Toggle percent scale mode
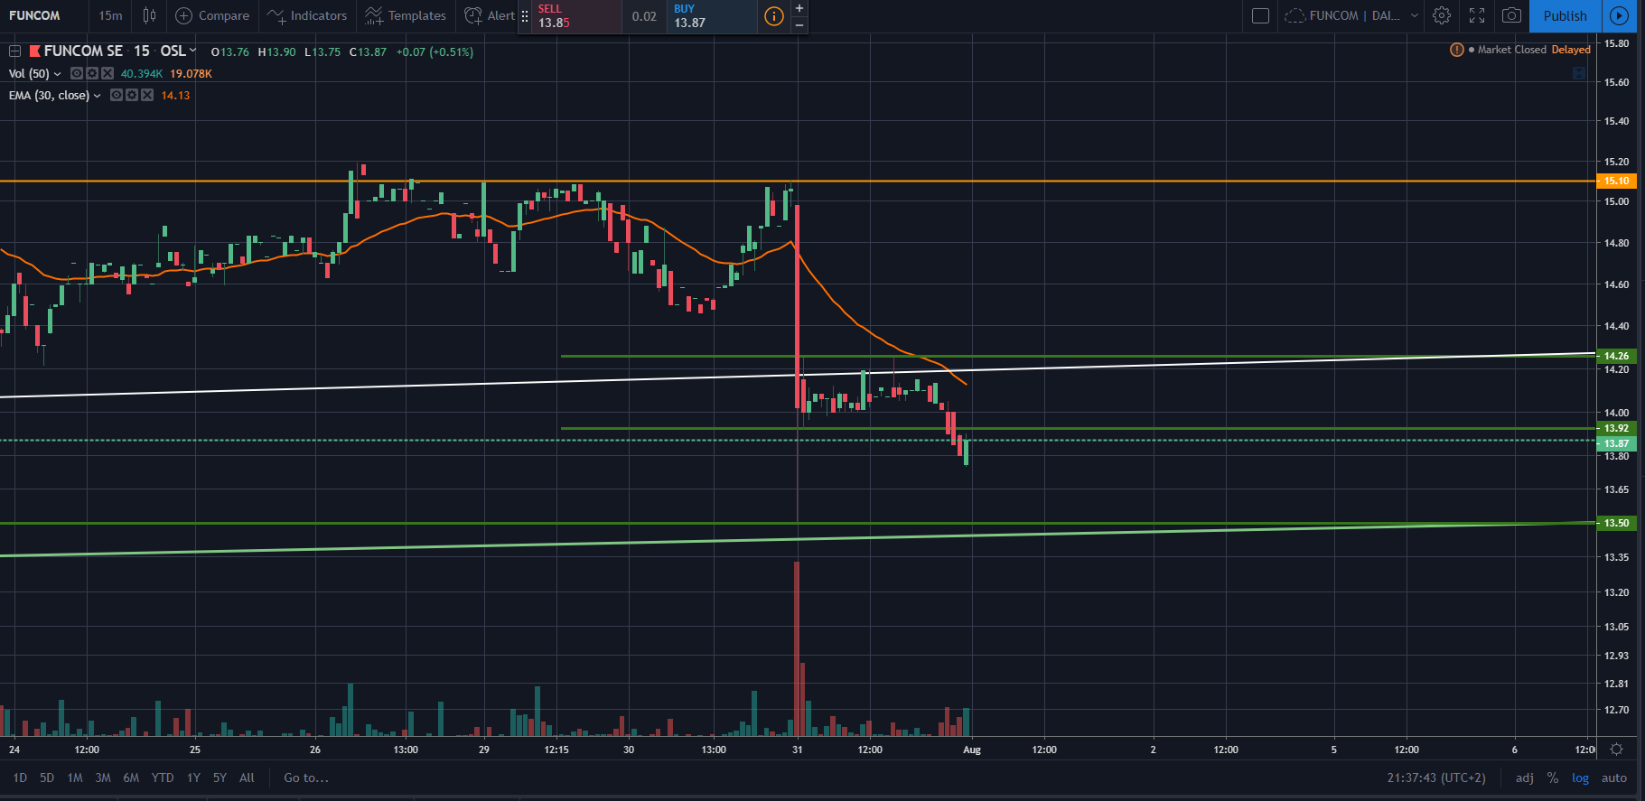1645x801 pixels. [1553, 778]
